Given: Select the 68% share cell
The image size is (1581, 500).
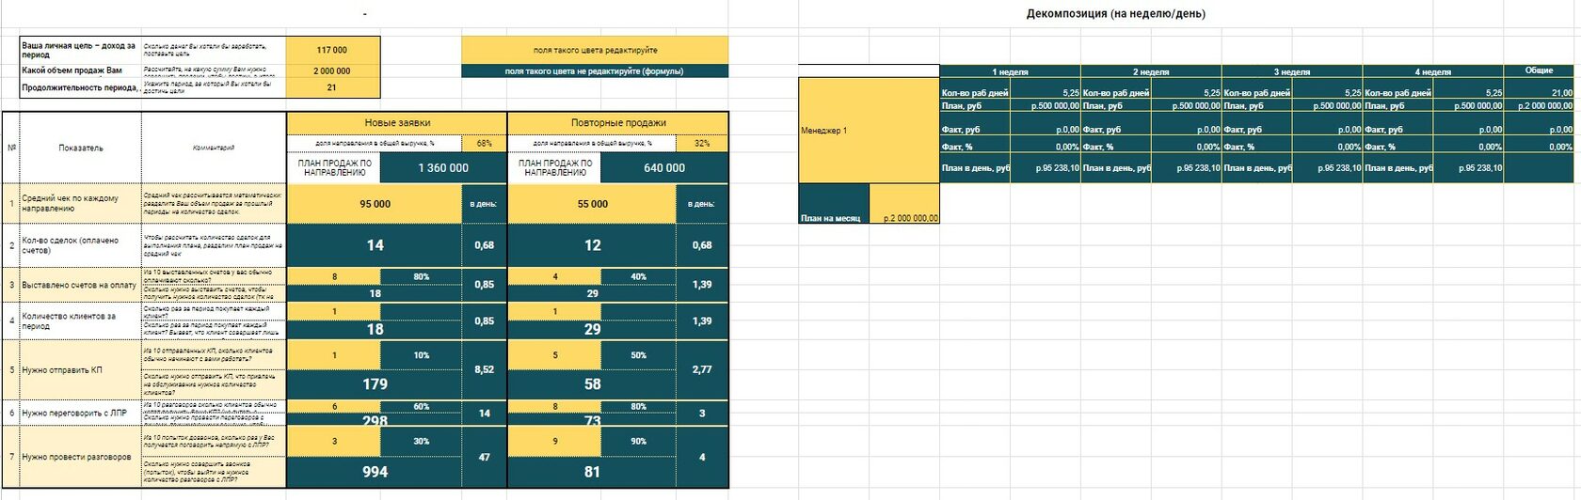Looking at the screenshot, I should click(x=484, y=143).
